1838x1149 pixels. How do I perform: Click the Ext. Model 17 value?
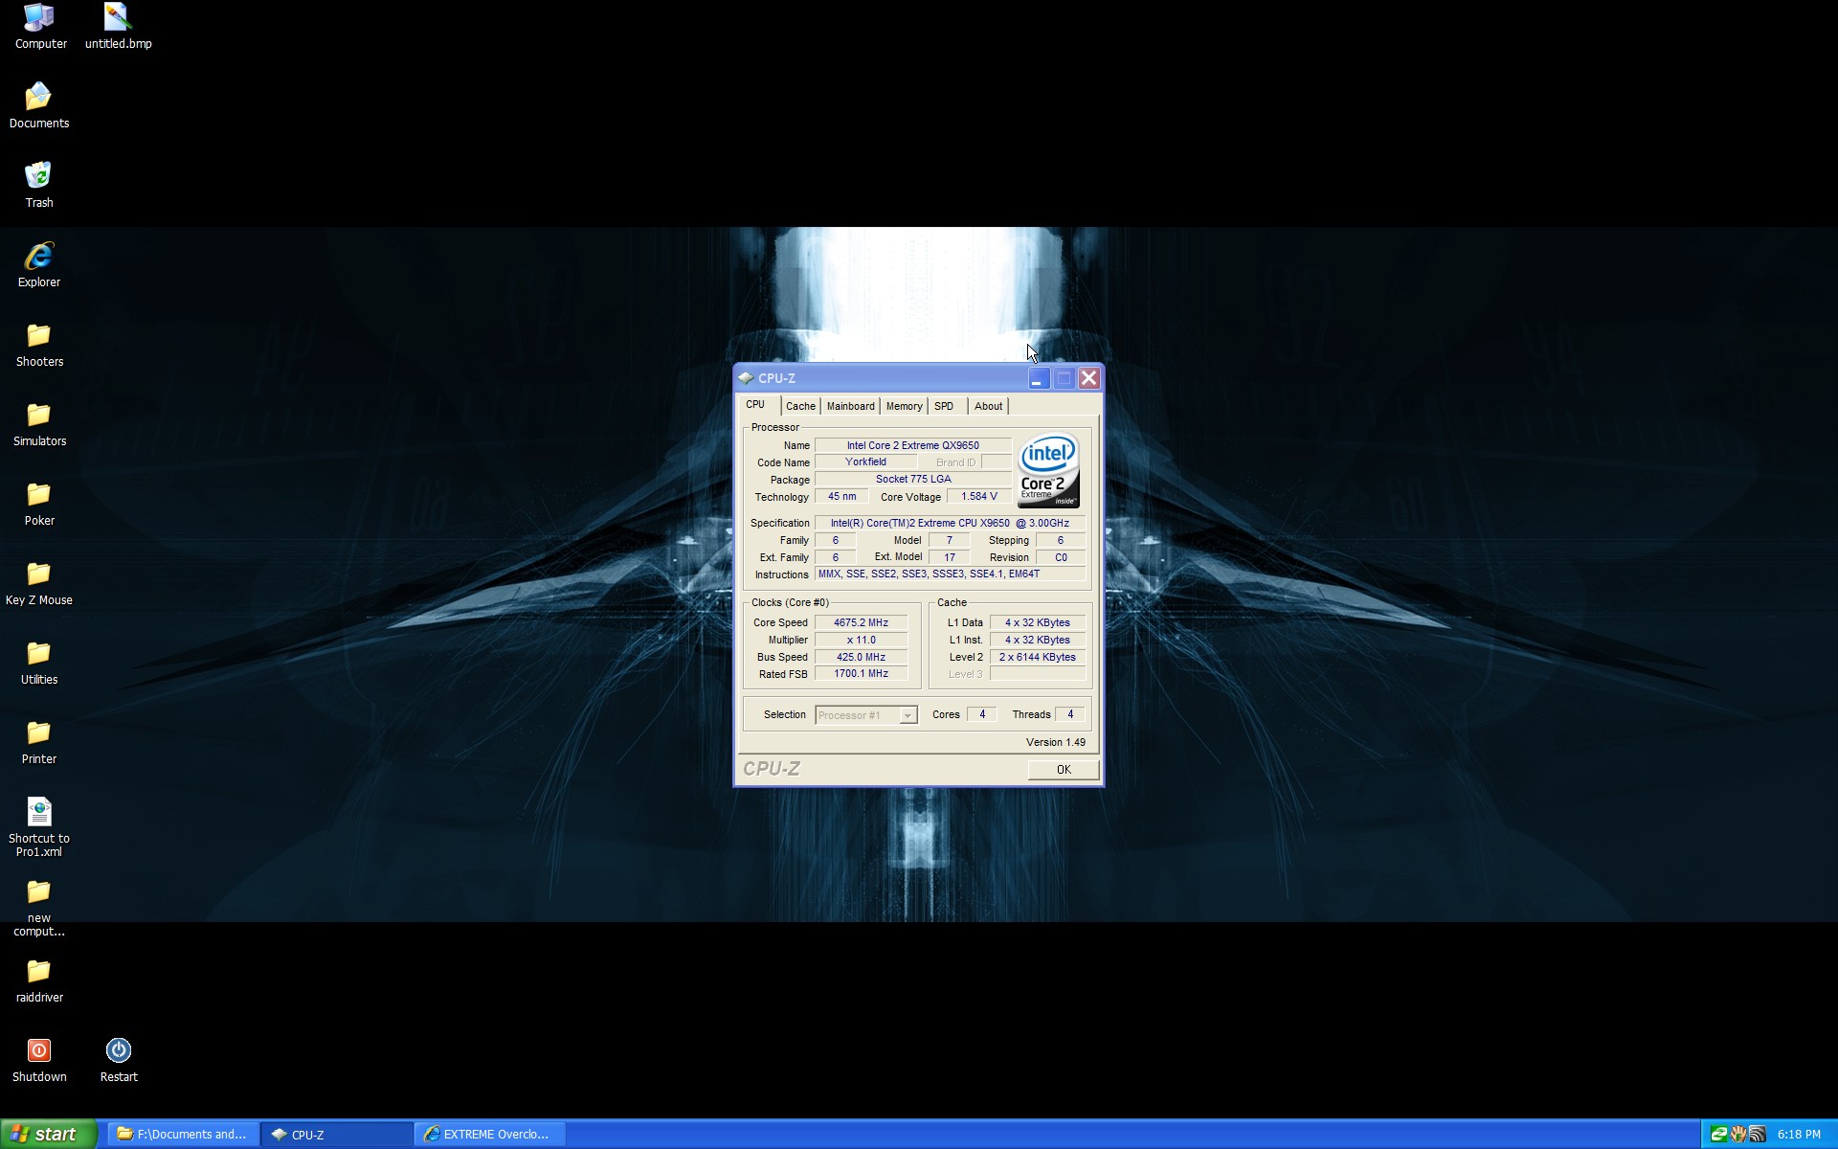[949, 557]
